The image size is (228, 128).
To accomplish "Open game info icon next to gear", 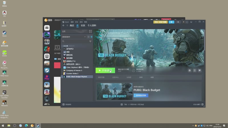I will coord(195,70).
